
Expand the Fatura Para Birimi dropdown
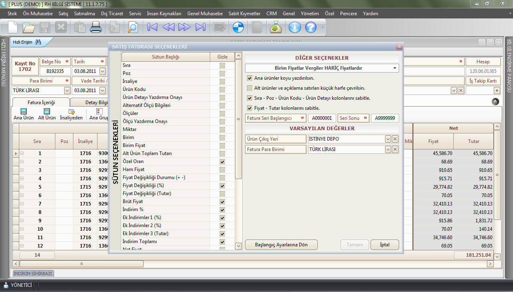[x=388, y=149]
